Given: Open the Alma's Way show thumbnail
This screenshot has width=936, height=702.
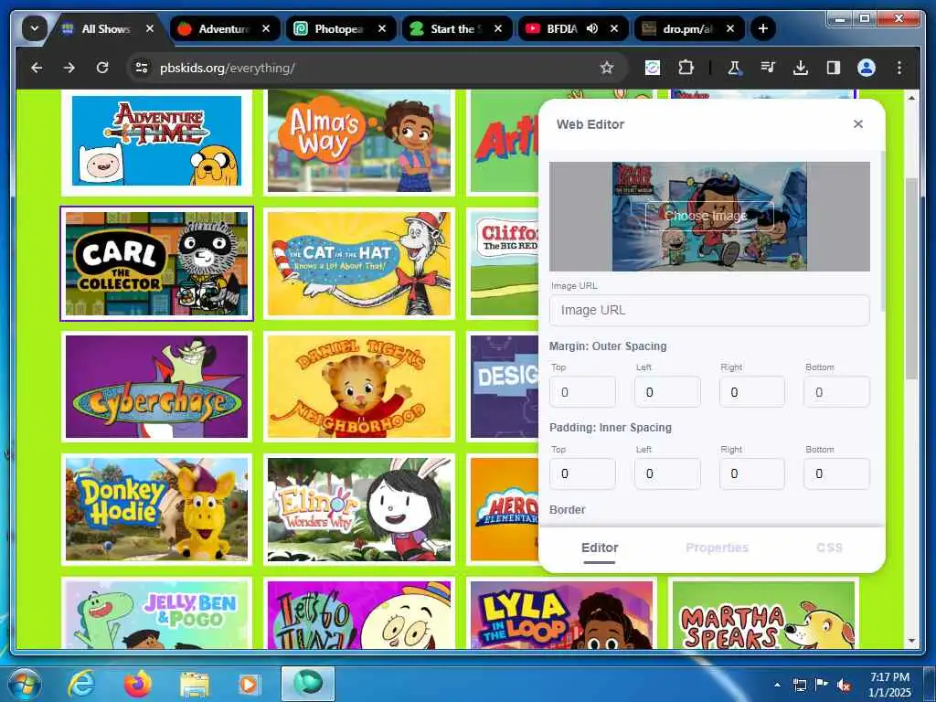Looking at the screenshot, I should coord(359,142).
